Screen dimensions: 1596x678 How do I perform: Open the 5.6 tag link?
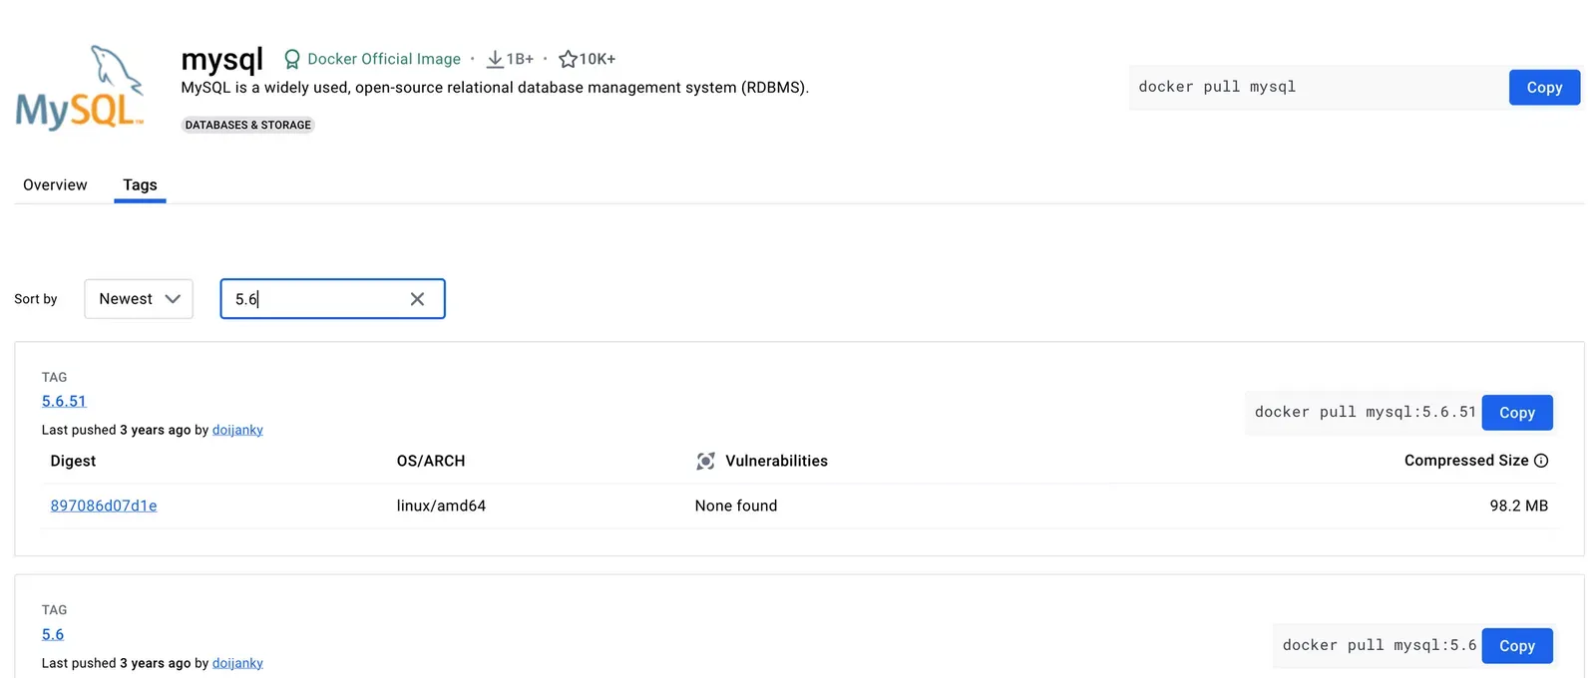pos(53,634)
